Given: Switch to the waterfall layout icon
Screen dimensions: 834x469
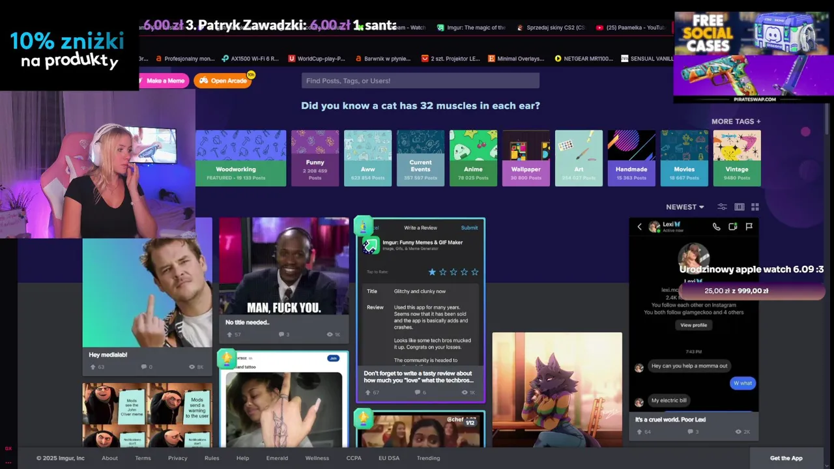Looking at the screenshot, I should (x=740, y=207).
